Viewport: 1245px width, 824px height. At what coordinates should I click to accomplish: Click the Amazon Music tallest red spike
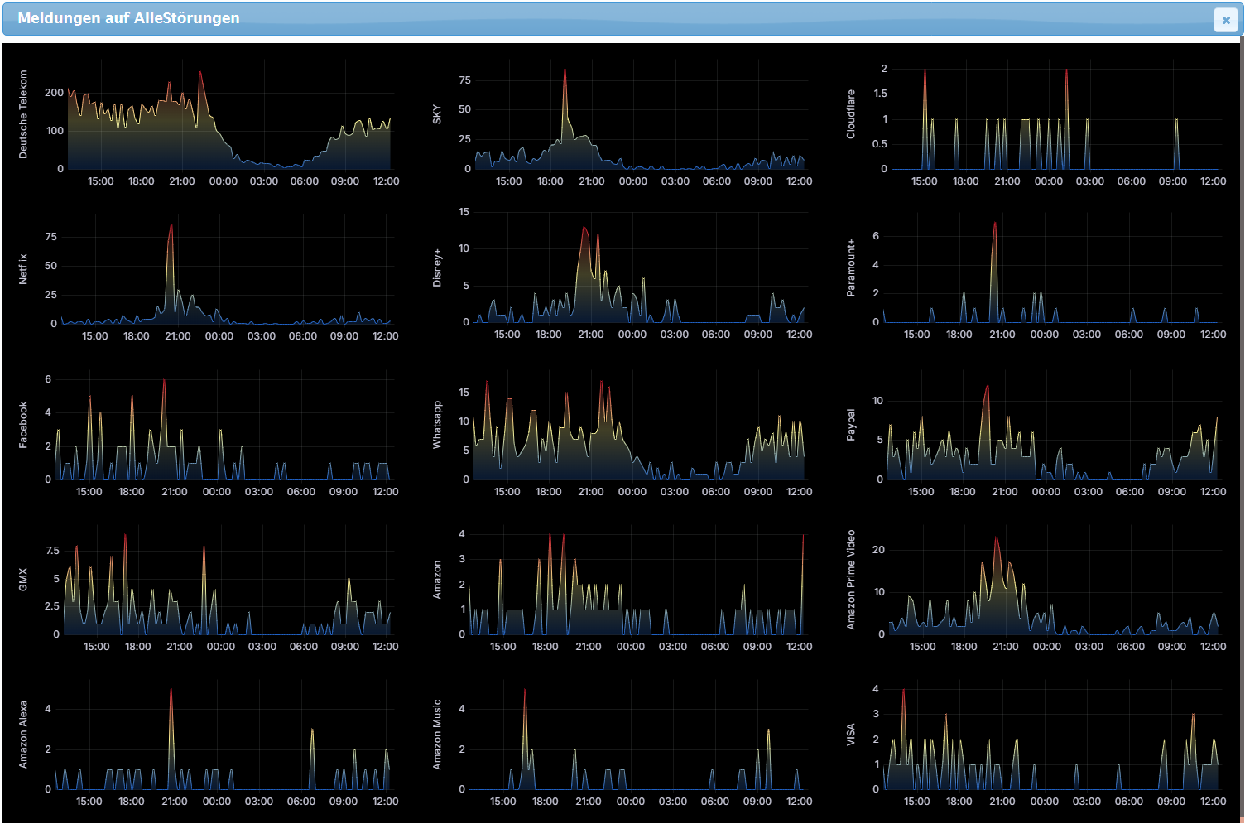525,691
